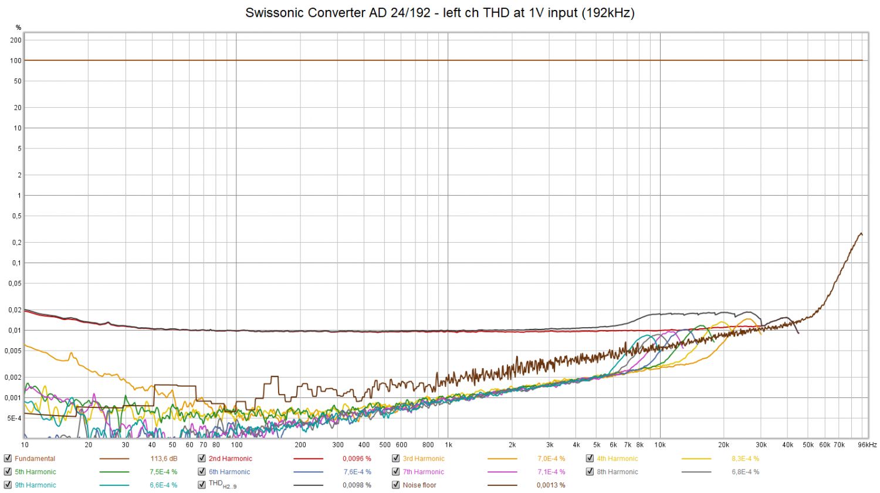Click the 7,5E-4 % 5th Harmonic value
The width and height of the screenshot is (880, 493).
[x=164, y=471]
